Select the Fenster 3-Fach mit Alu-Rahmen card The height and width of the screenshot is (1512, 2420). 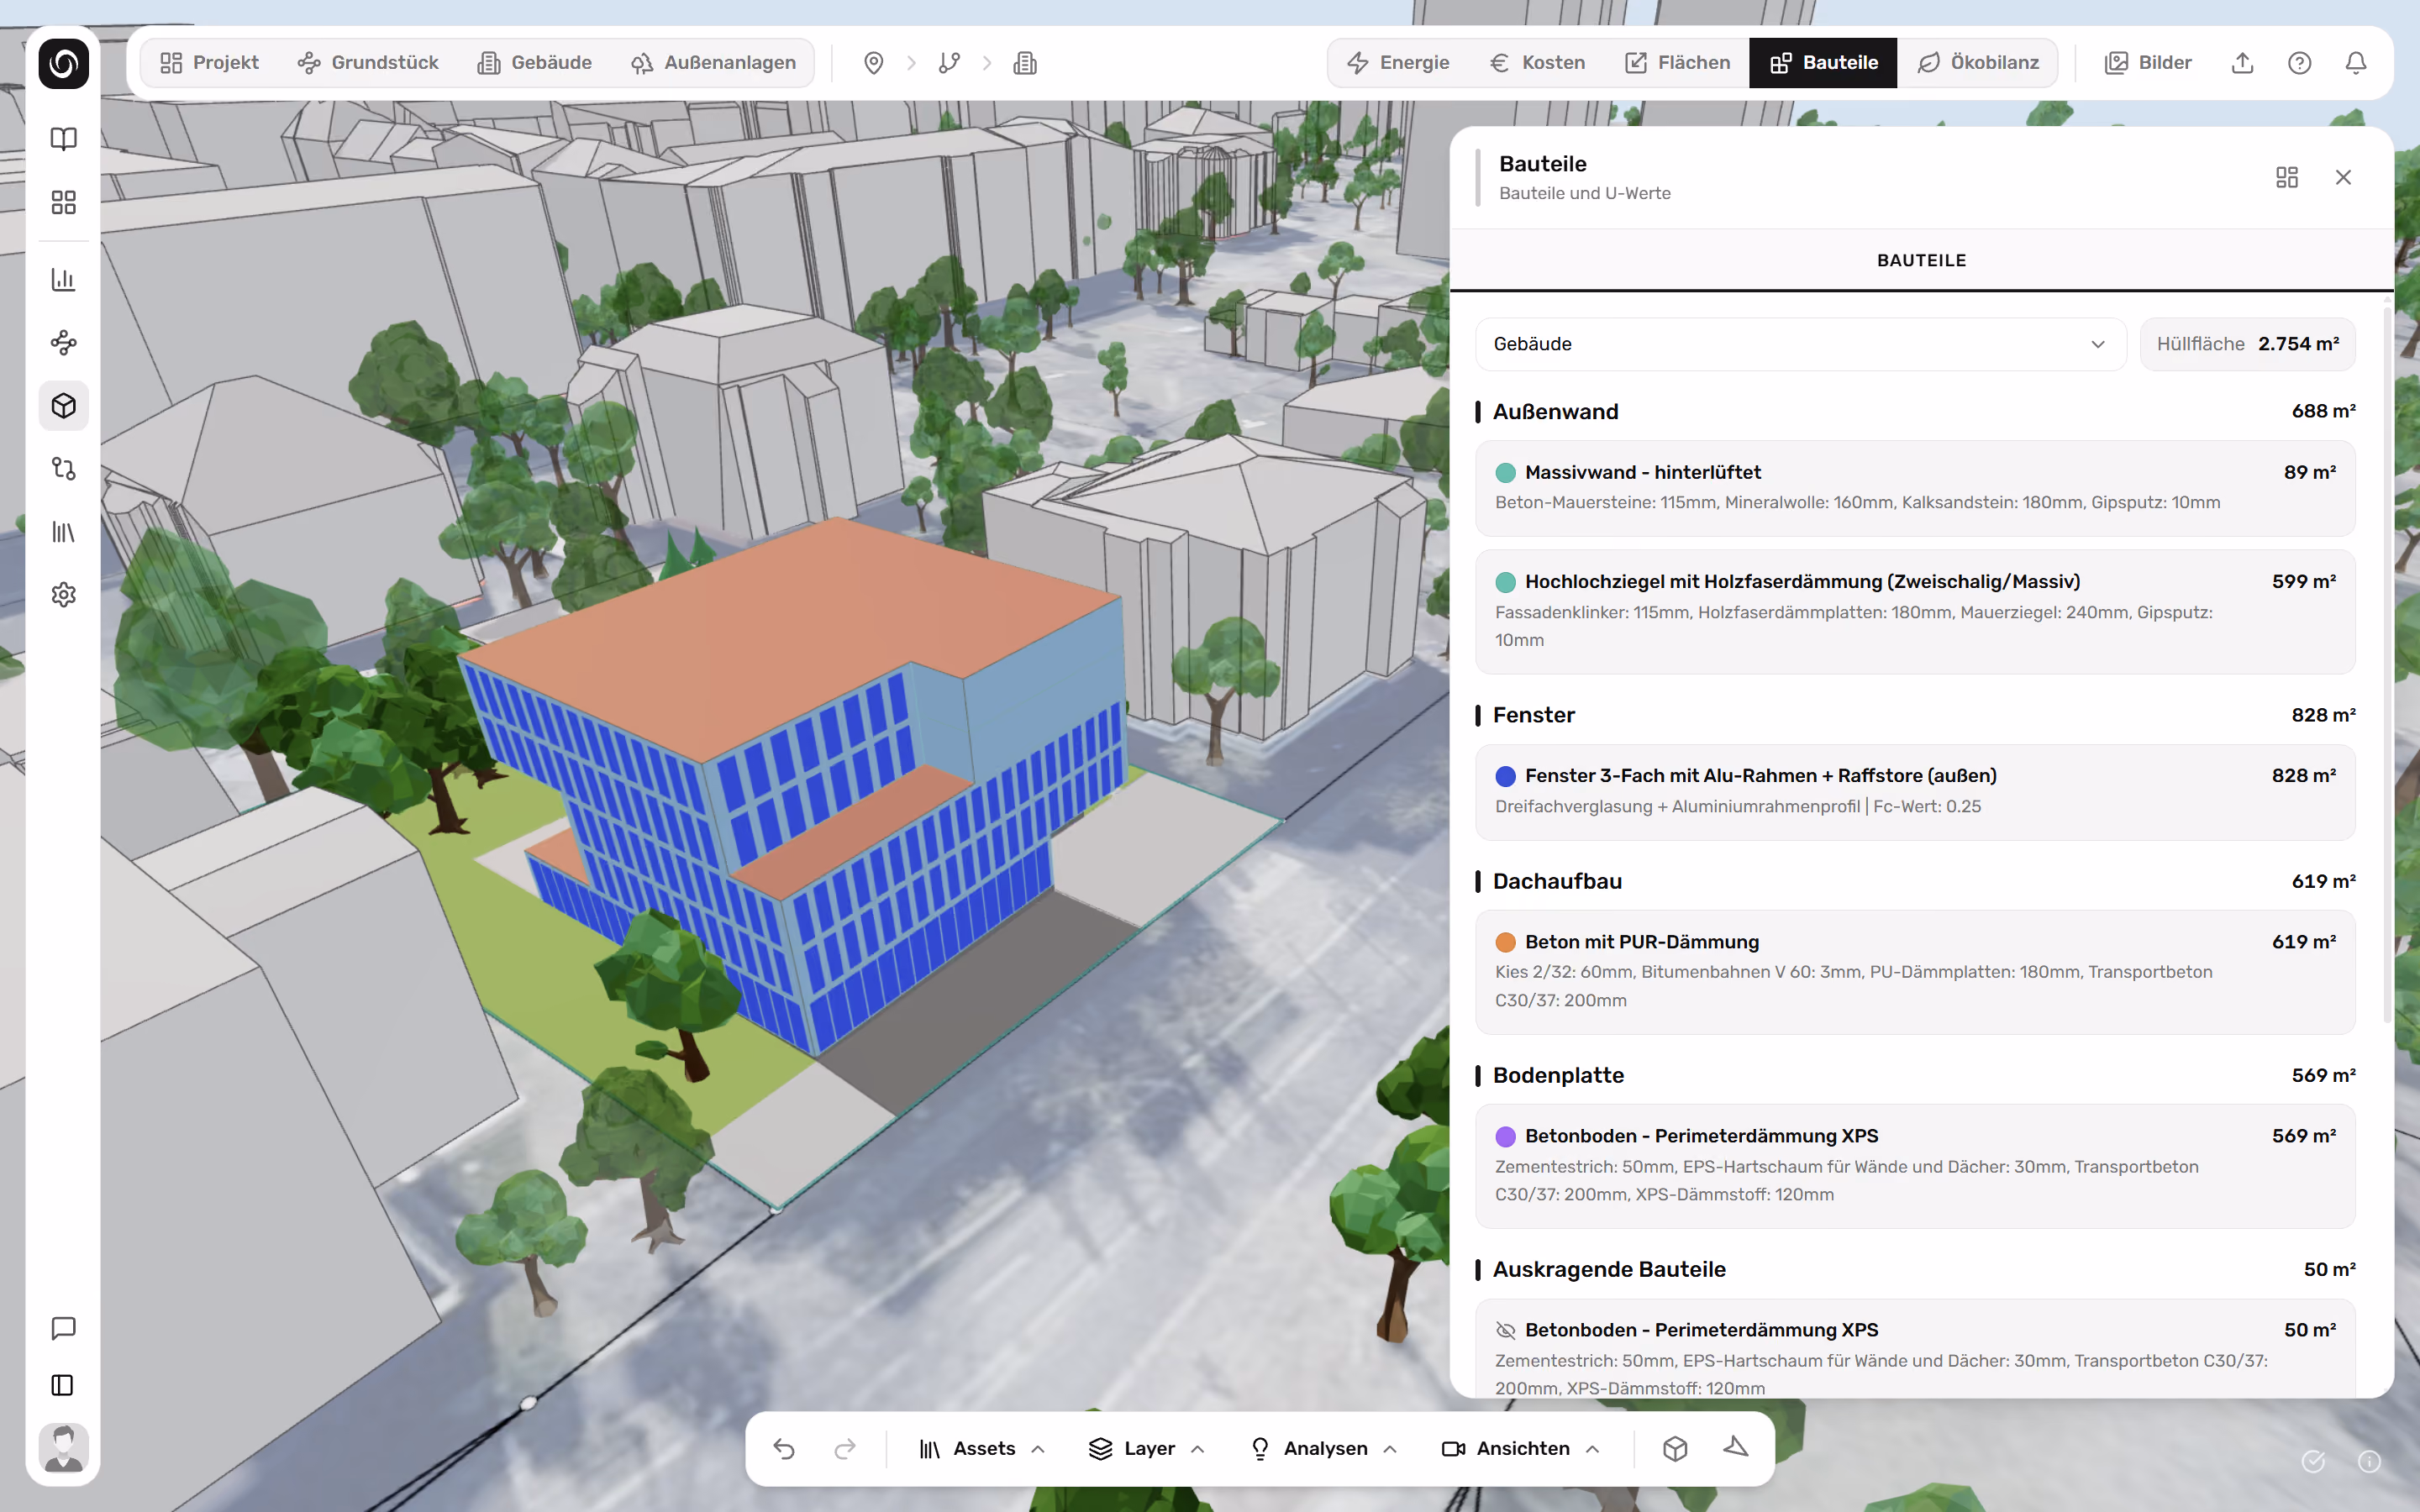coord(1915,792)
